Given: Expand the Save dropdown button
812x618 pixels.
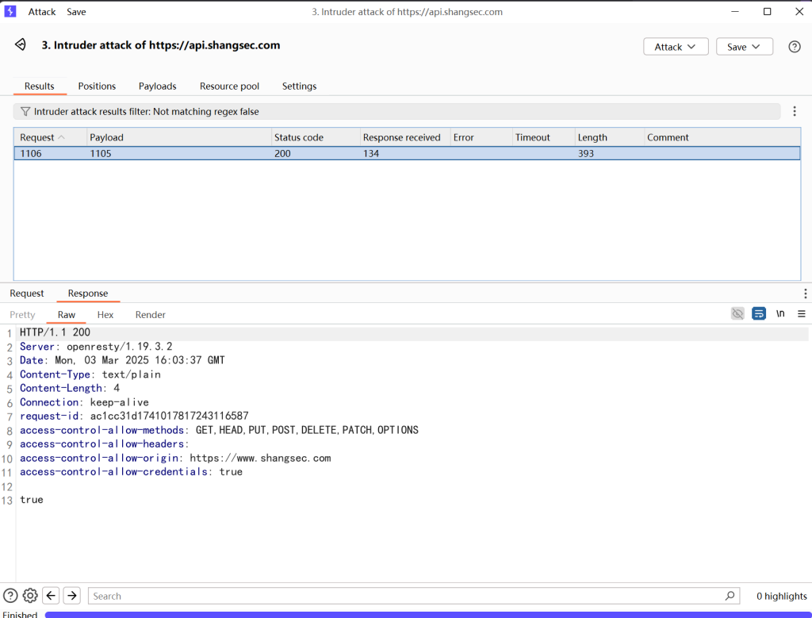Looking at the screenshot, I should click(x=744, y=47).
